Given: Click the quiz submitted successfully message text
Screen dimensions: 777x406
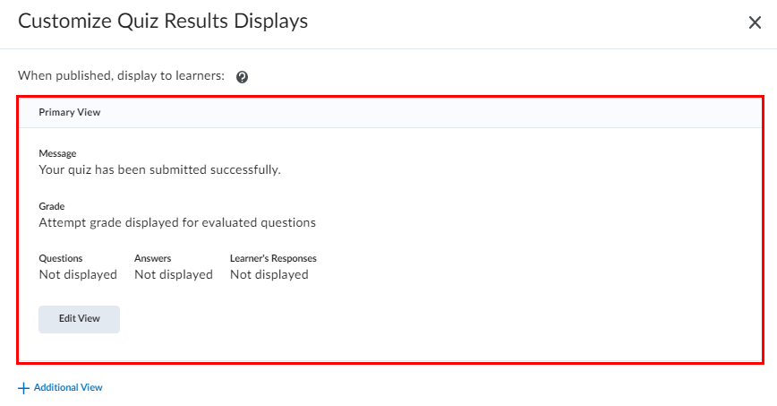Looking at the screenshot, I should [159, 168].
